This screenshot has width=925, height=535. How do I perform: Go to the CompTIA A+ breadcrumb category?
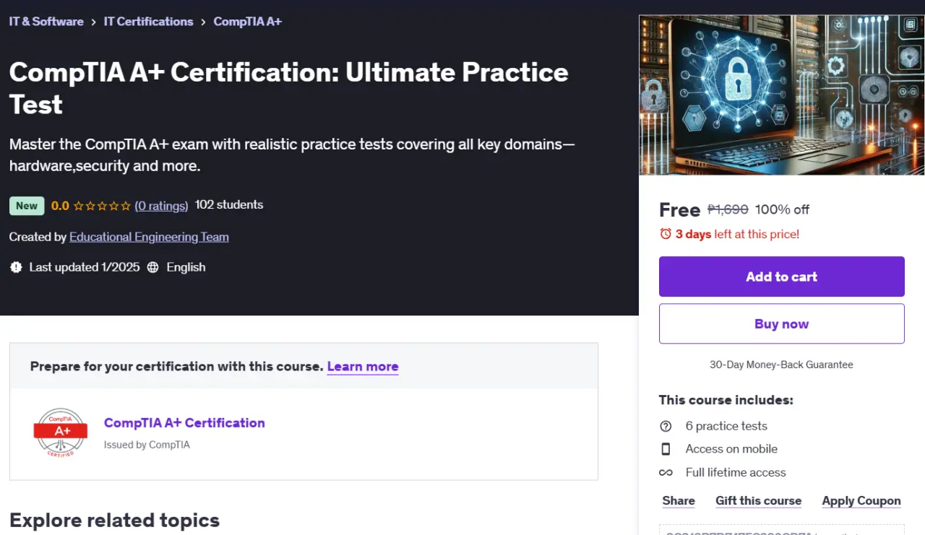[248, 22]
